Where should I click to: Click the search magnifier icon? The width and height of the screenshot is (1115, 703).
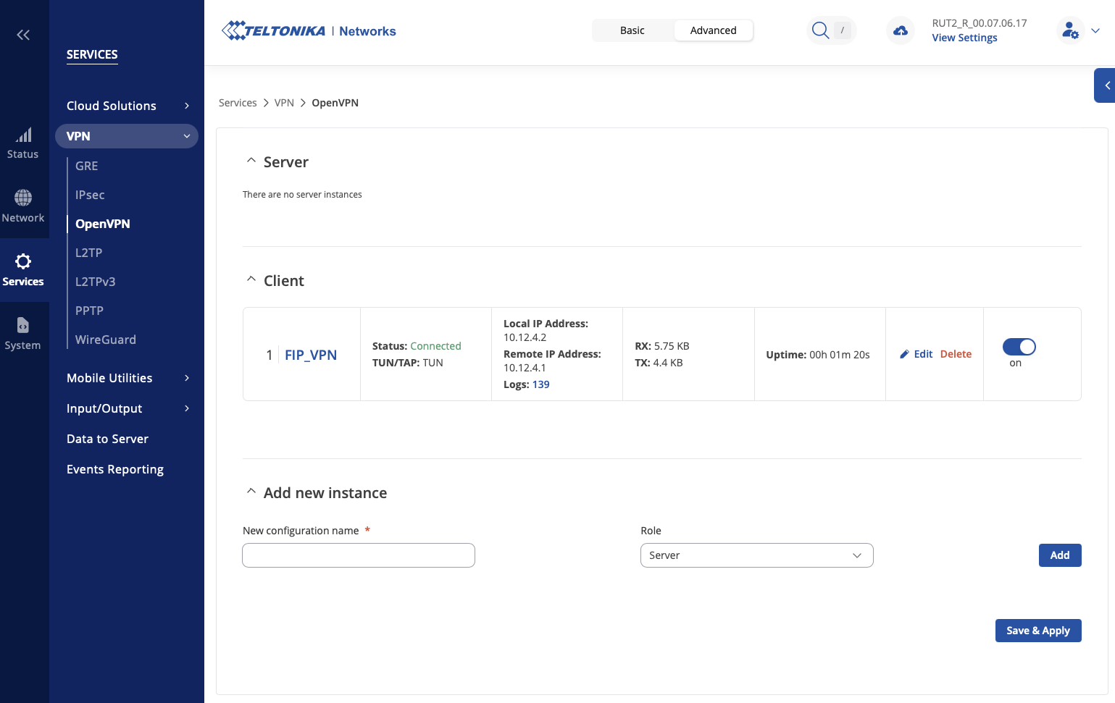pyautogui.click(x=820, y=30)
